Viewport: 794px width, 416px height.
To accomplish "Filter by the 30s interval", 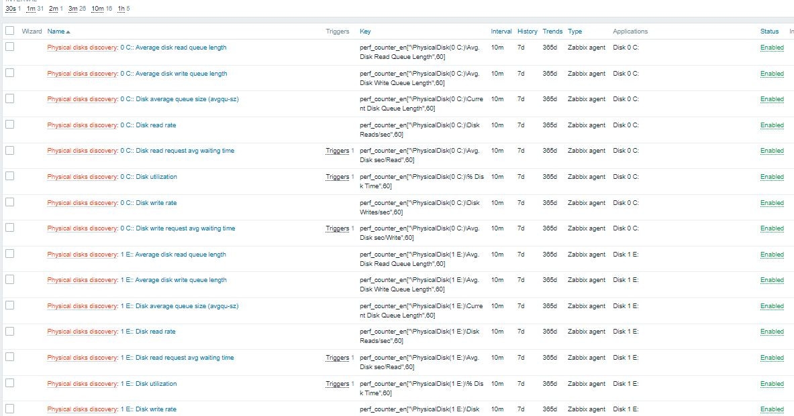I will click(x=11, y=9).
